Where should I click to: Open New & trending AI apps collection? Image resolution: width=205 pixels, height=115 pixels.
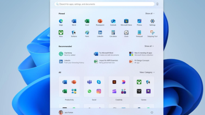click(x=141, y=54)
